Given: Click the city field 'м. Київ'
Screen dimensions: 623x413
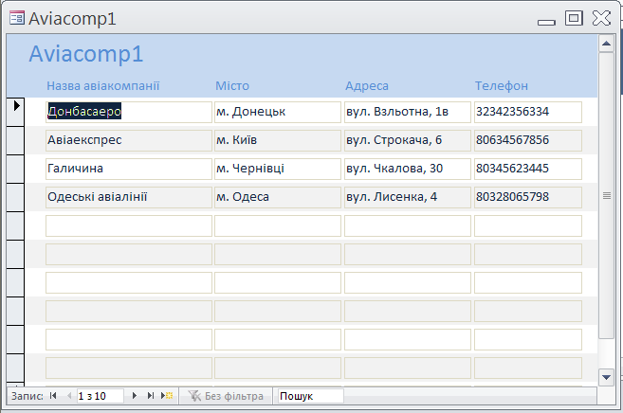Looking at the screenshot, I should coord(278,140).
